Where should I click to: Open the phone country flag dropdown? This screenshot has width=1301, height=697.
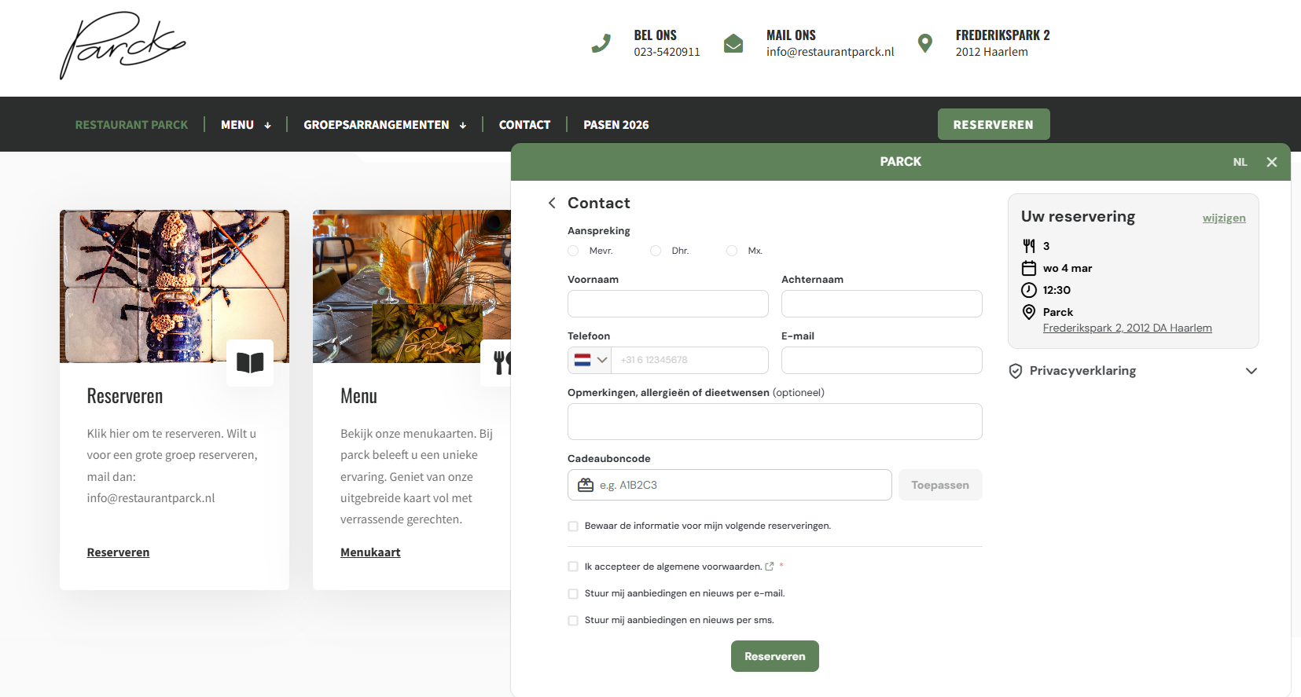pos(590,360)
